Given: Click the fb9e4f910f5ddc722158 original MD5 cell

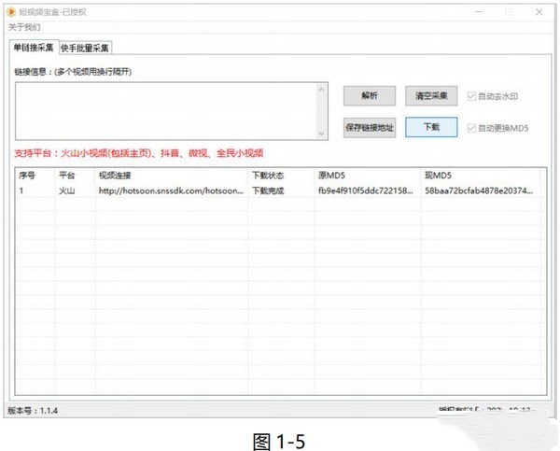Looking at the screenshot, I should pyautogui.click(x=365, y=190).
